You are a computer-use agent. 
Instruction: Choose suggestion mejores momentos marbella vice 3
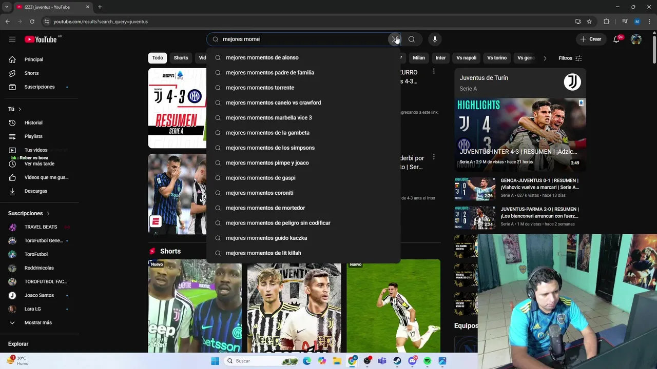point(303,117)
